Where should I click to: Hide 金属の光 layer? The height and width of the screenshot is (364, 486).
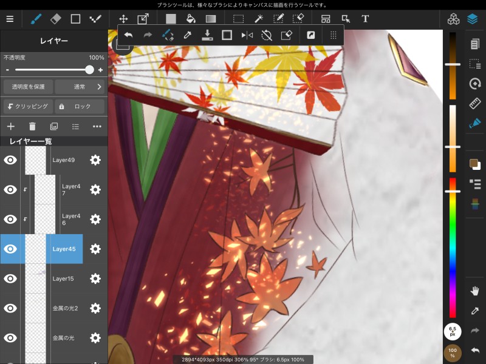10,338
